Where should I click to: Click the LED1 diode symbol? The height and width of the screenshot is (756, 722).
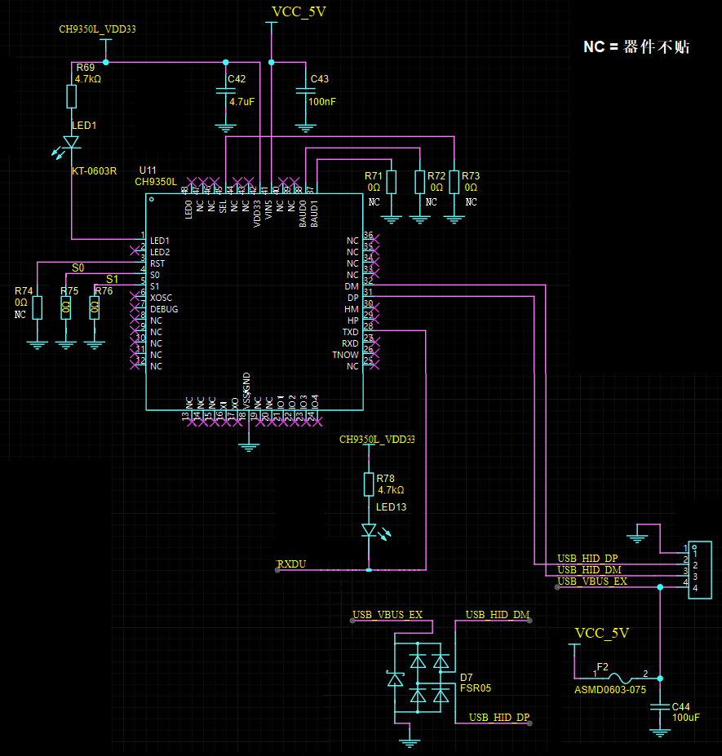pos(72,142)
